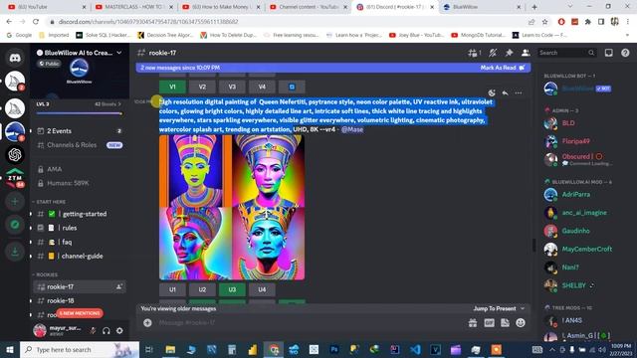Image resolution: width=637 pixels, height=358 pixels.
Task: Click Add a Server plus icon
Action: (x=15, y=201)
